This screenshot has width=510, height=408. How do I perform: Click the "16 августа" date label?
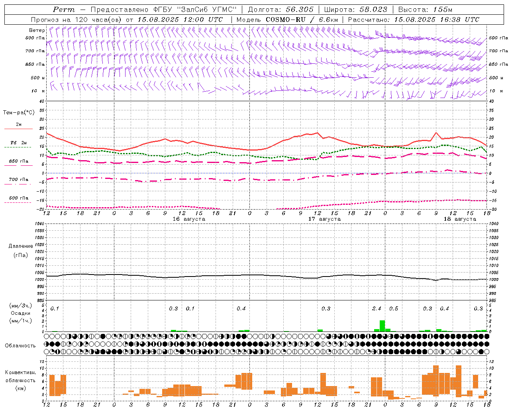point(189,219)
